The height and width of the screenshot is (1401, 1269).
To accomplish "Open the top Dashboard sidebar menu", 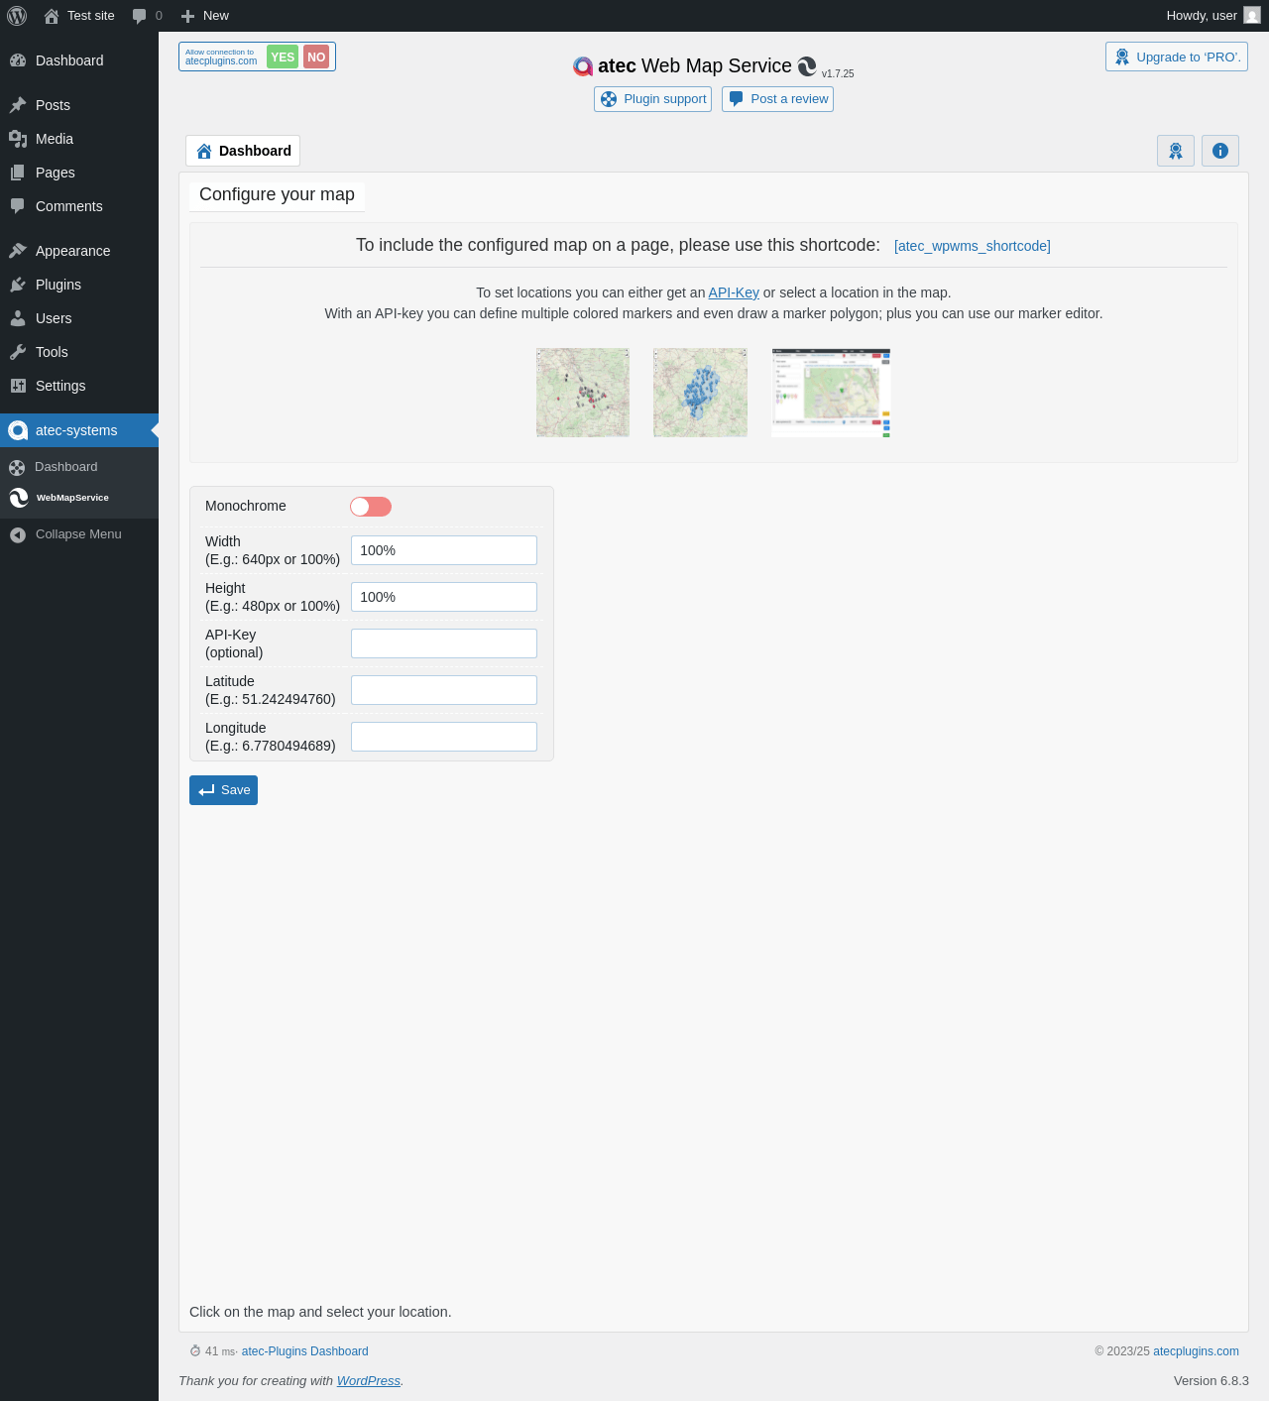I will pyautogui.click(x=79, y=60).
